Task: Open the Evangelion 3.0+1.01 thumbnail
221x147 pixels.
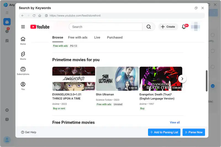Action: 73,79
